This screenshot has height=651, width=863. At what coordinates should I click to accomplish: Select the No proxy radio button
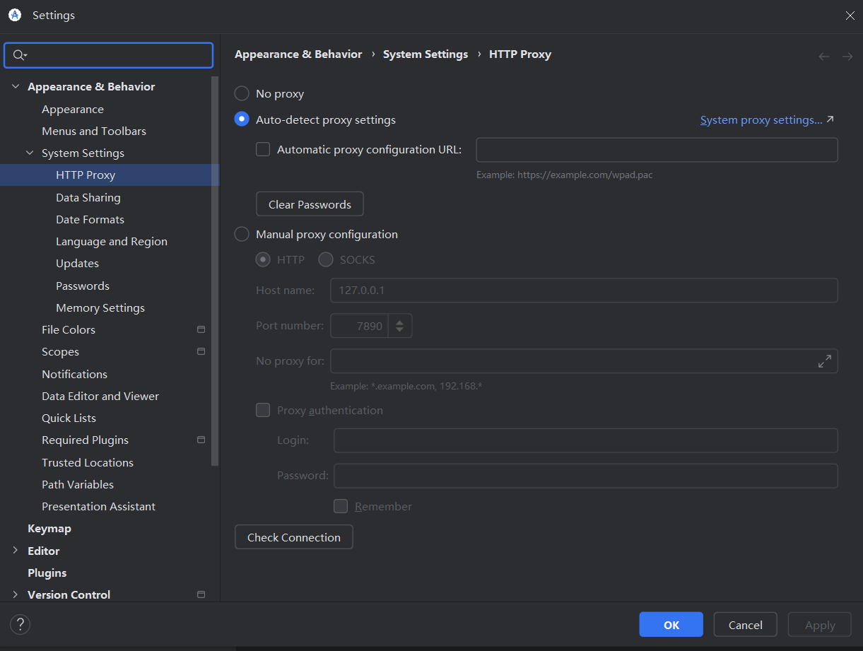242,93
